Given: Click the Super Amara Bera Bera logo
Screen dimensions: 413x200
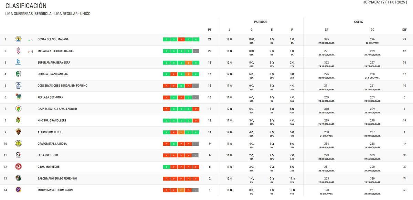Looking at the screenshot, I should (18, 62).
